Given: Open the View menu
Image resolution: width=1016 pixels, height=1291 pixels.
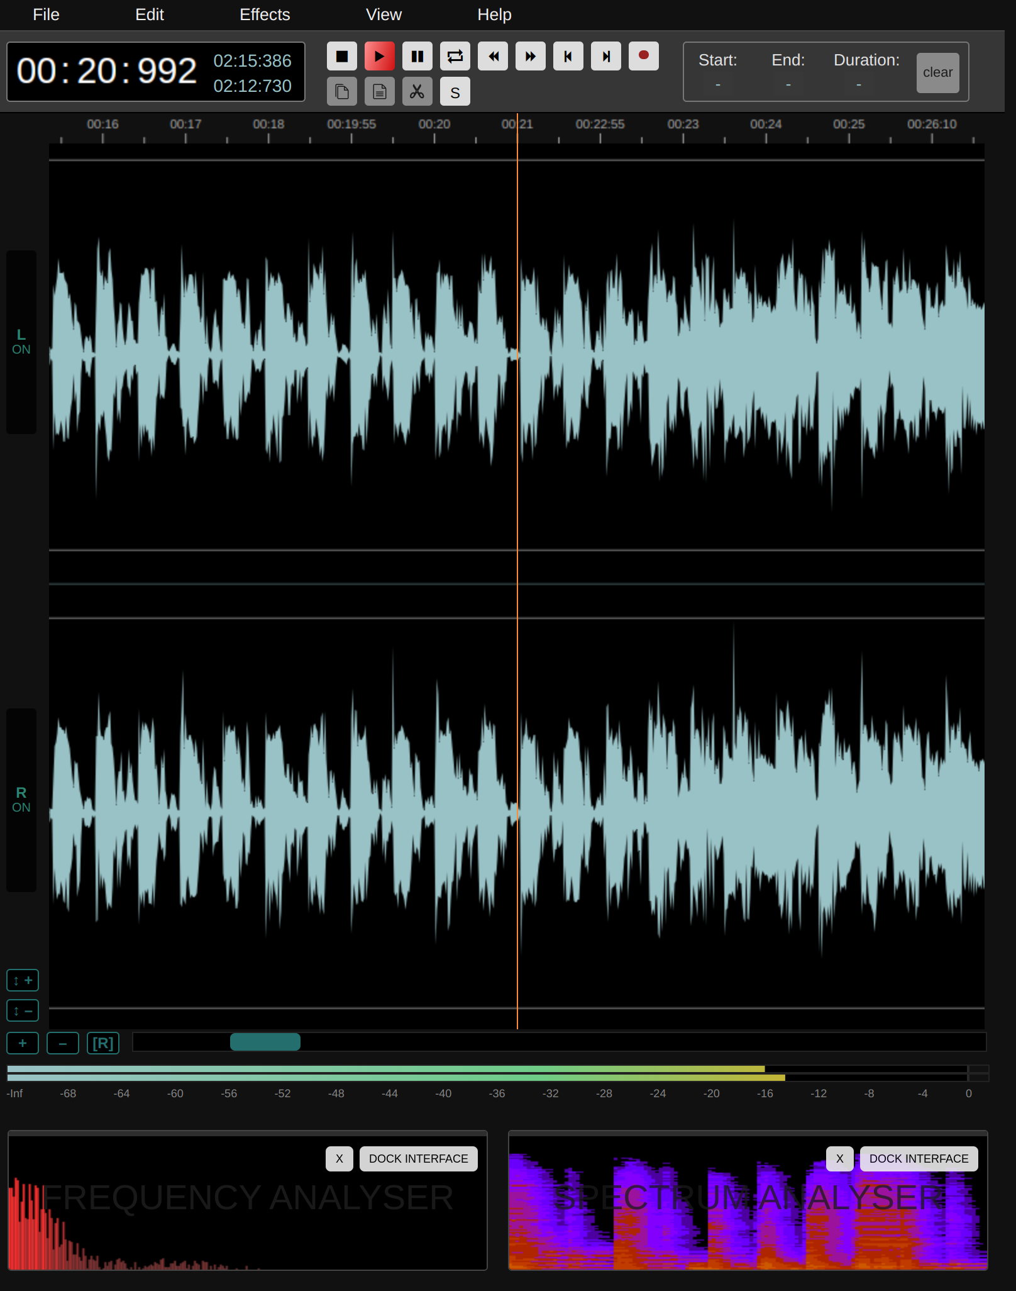Looking at the screenshot, I should coord(384,14).
